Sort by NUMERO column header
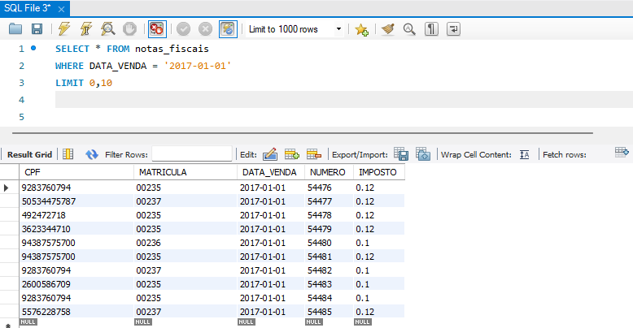 [329, 172]
